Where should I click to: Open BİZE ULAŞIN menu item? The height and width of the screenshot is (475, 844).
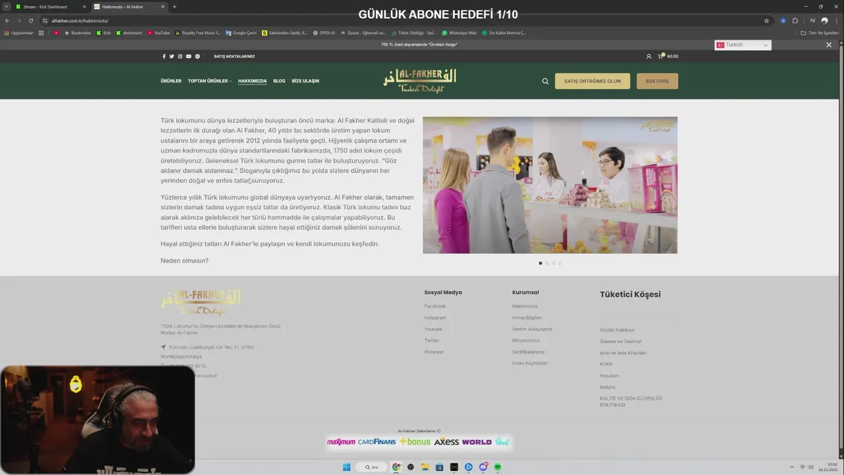tap(305, 81)
